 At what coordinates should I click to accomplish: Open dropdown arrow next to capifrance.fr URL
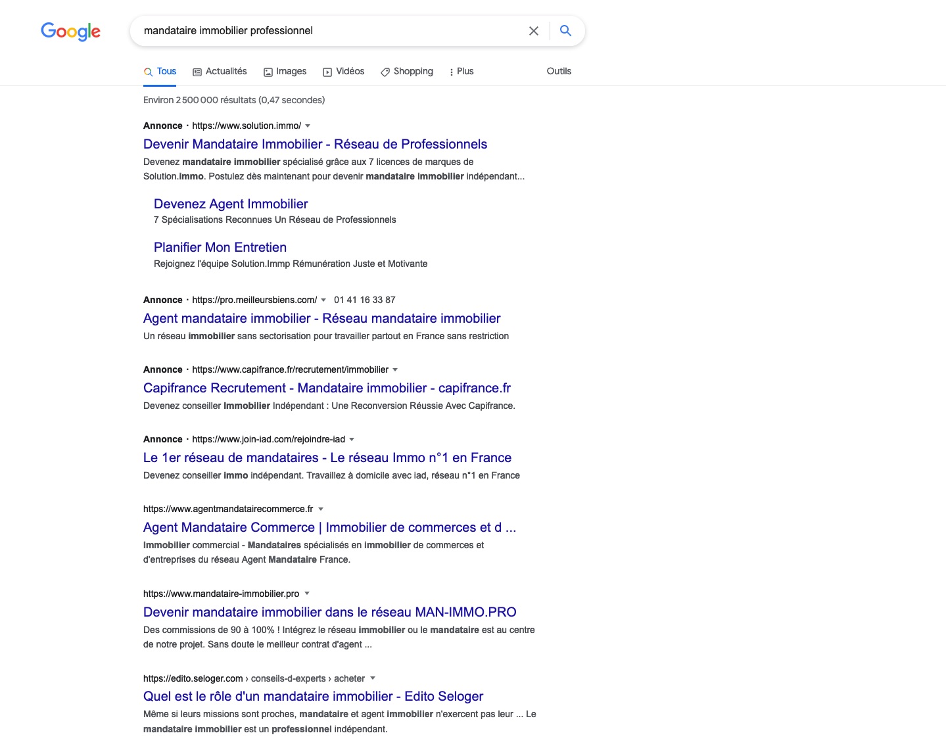click(395, 369)
